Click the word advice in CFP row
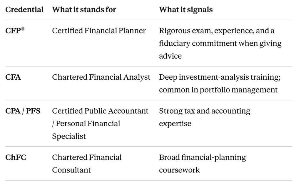 170,56
